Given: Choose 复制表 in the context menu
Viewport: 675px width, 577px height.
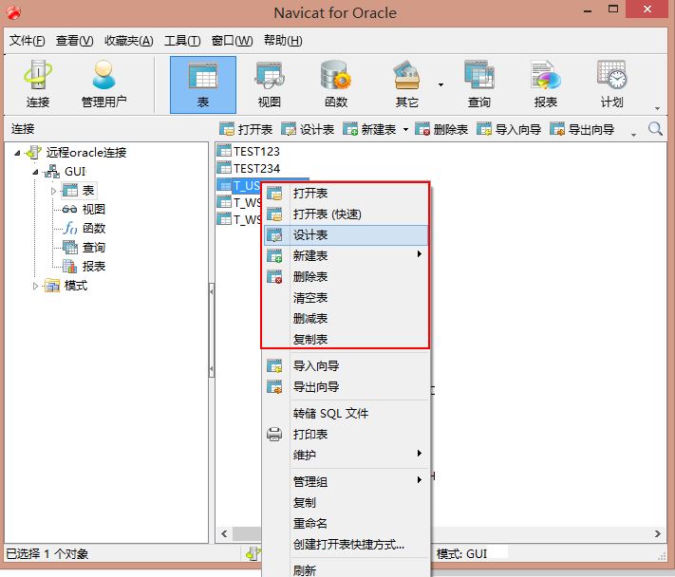Looking at the screenshot, I should point(346,339).
